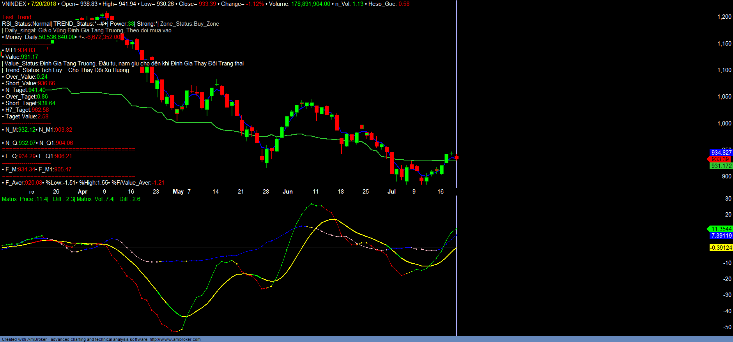The image size is (733, 342).
Task: Click the 1,200 level on price axis
Action: [724, 17]
